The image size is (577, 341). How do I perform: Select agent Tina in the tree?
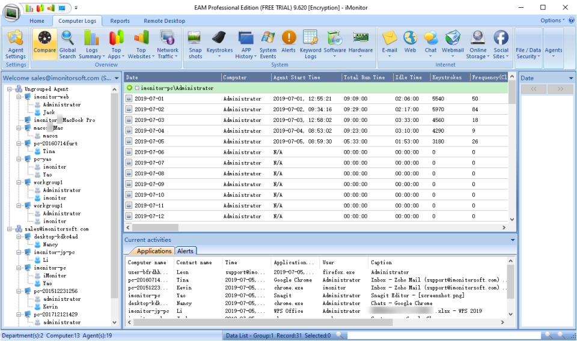point(49,151)
